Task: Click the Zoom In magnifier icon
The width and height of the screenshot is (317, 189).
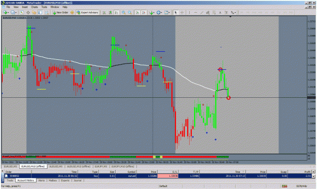Action: tap(124, 13)
